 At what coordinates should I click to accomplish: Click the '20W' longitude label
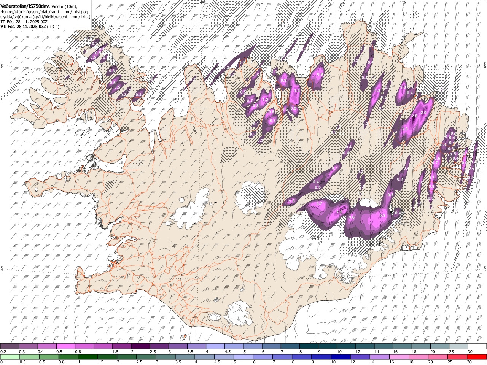pyautogui.click(x=202, y=2)
